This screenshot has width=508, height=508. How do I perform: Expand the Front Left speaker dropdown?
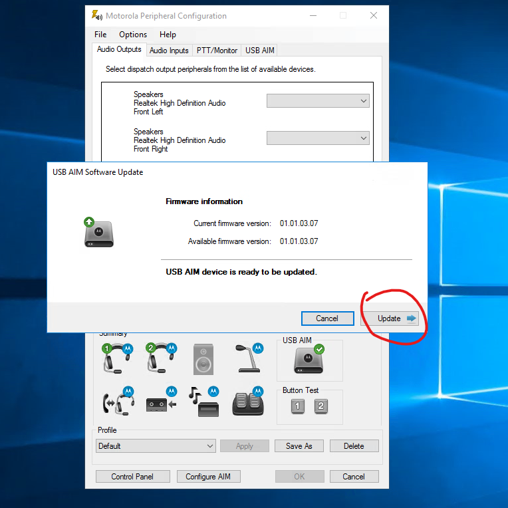(318, 101)
